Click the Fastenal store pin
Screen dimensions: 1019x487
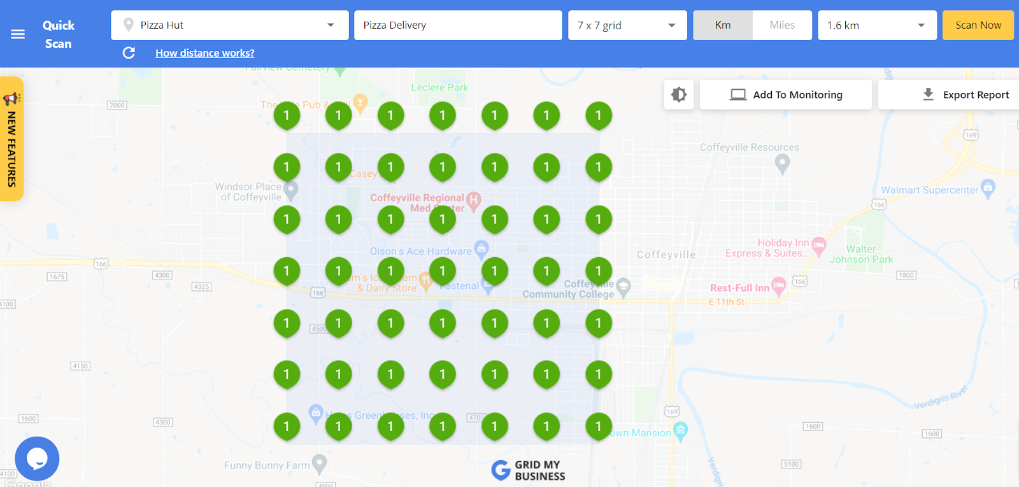click(x=488, y=286)
